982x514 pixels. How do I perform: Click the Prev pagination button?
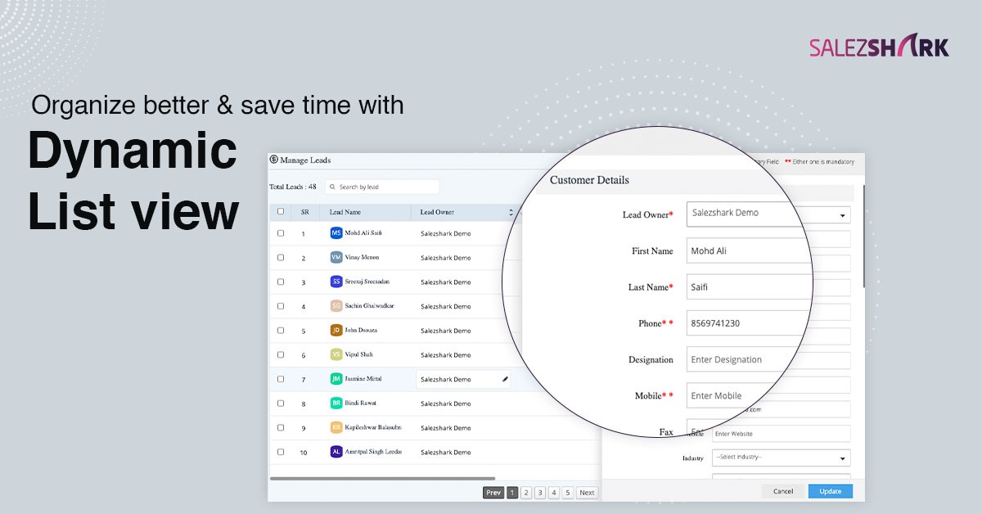click(493, 493)
